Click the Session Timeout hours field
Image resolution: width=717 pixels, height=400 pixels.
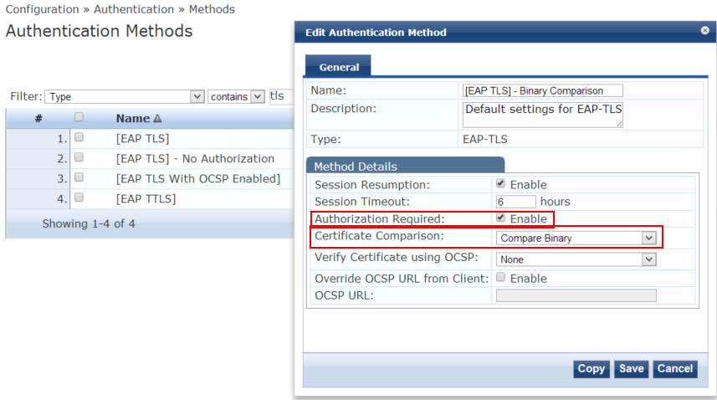pyautogui.click(x=516, y=202)
